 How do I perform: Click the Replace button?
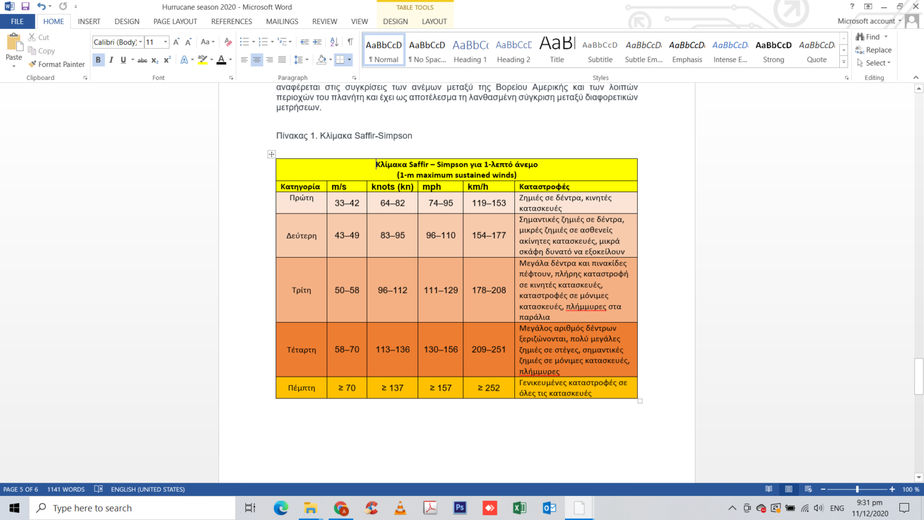click(873, 50)
